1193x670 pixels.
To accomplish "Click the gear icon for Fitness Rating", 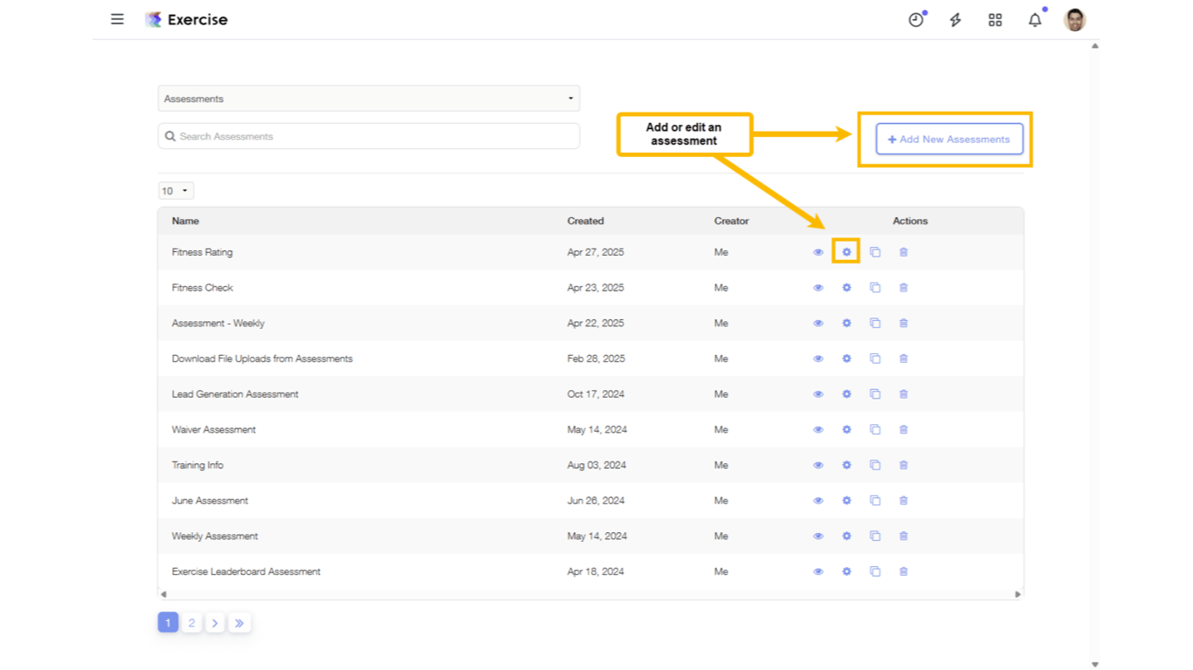I will (x=846, y=252).
